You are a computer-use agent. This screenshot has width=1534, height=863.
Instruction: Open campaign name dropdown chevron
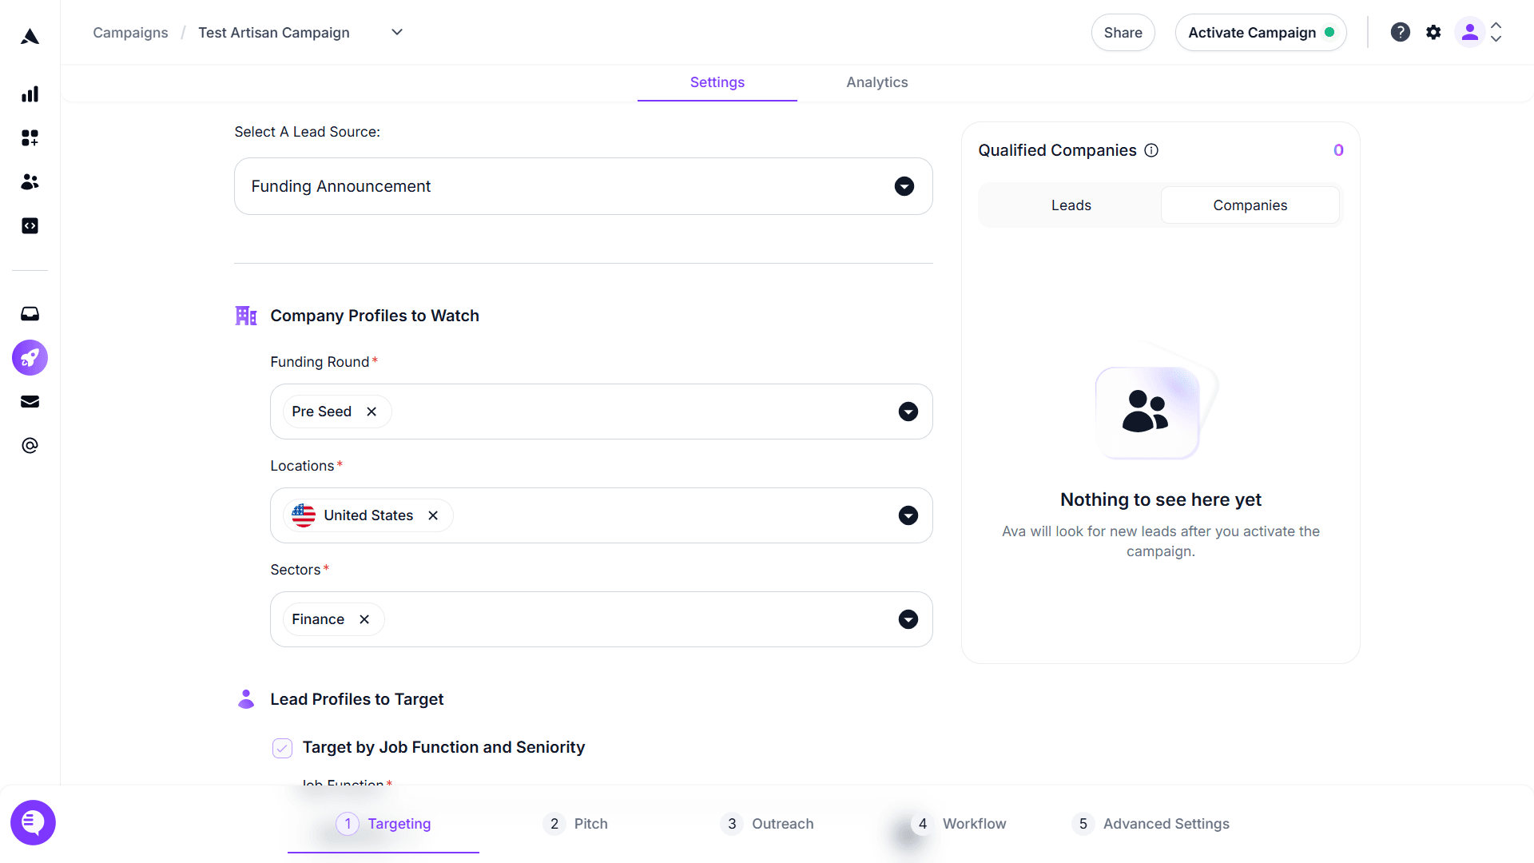coord(397,33)
